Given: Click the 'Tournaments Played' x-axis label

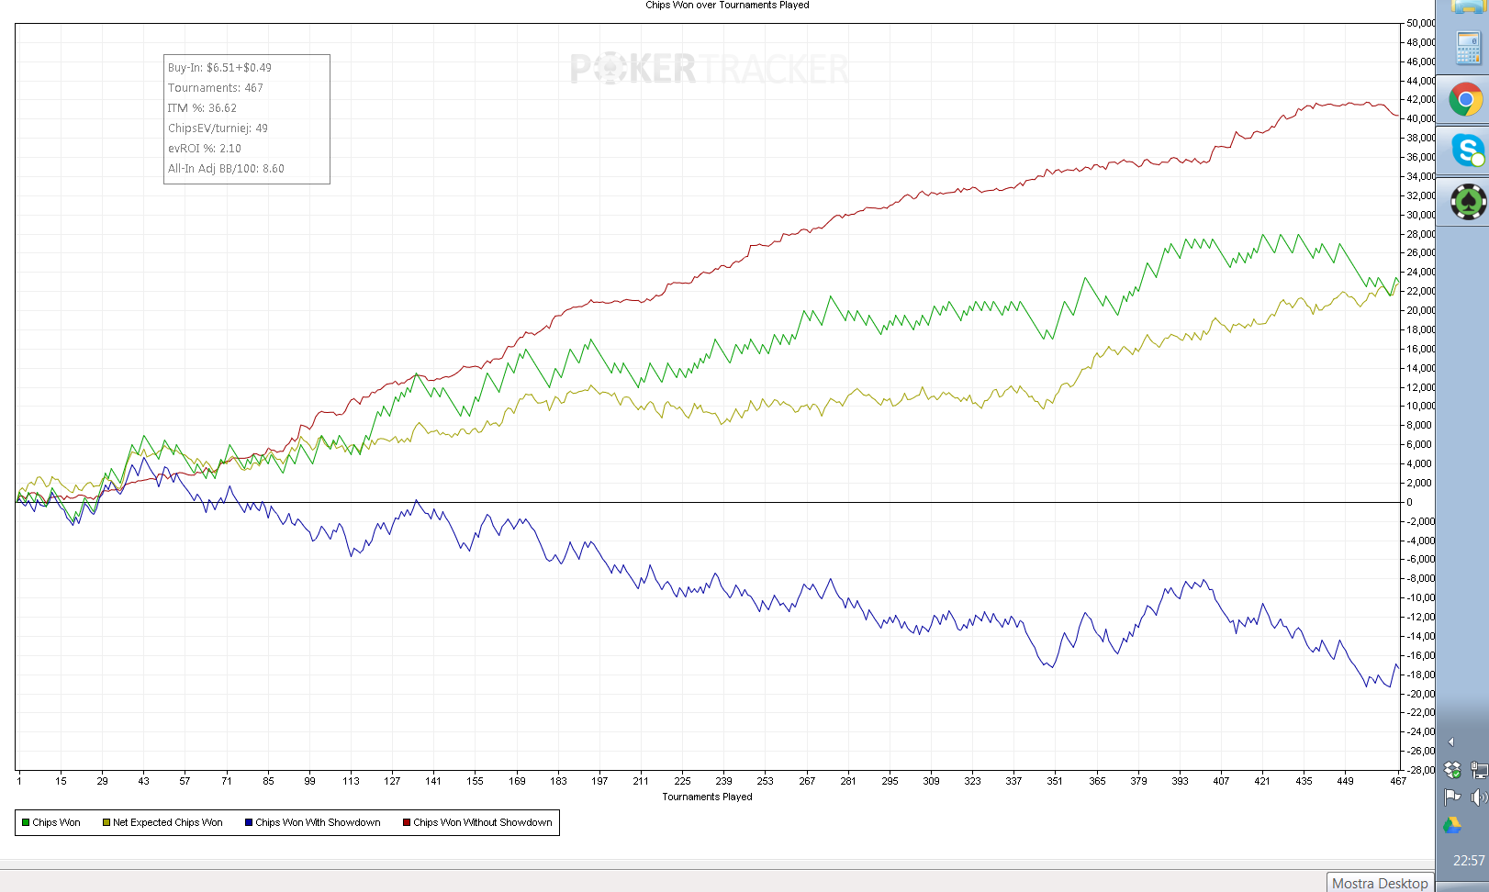Looking at the screenshot, I should (707, 797).
